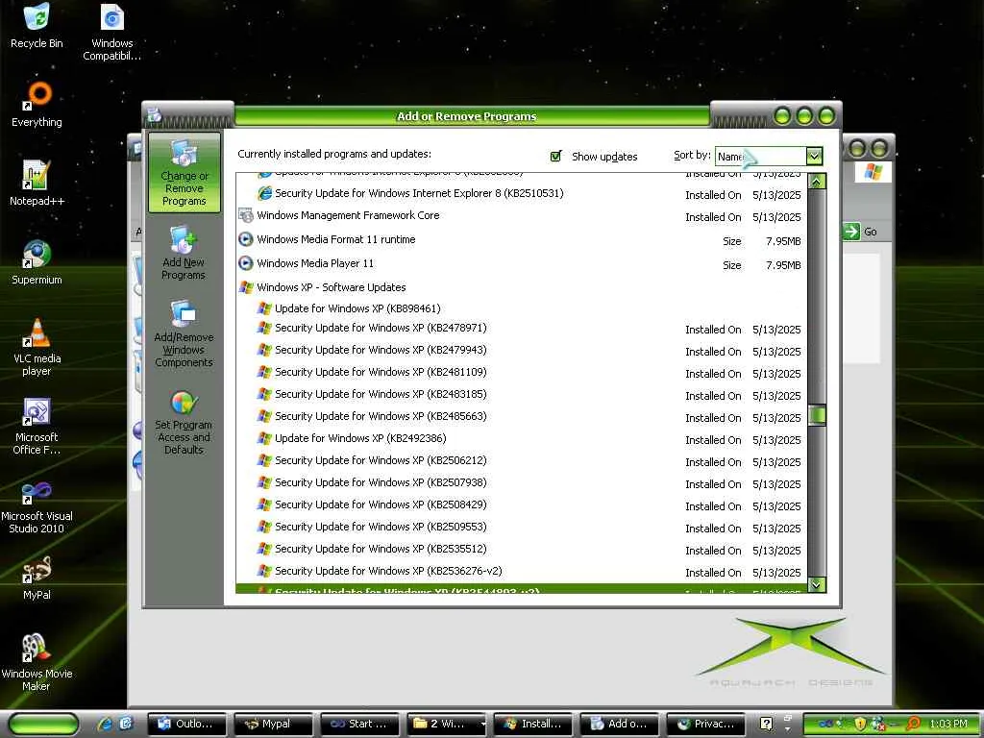
Task: Select Security Update for Windows XP (KB2535512)
Action: tap(381, 549)
